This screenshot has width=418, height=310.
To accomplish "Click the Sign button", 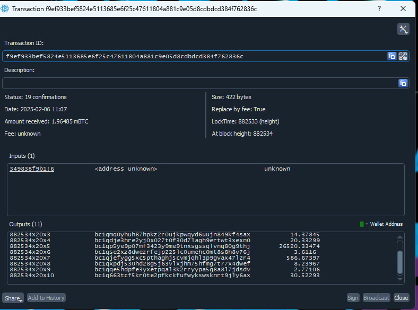I will point(353,298).
